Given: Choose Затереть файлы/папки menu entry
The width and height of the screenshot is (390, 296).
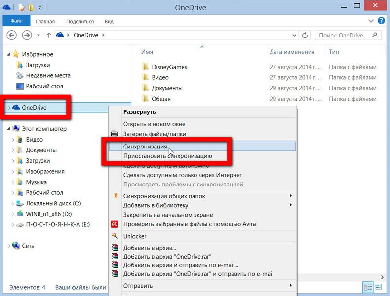Looking at the screenshot, I should (x=202, y=134).
